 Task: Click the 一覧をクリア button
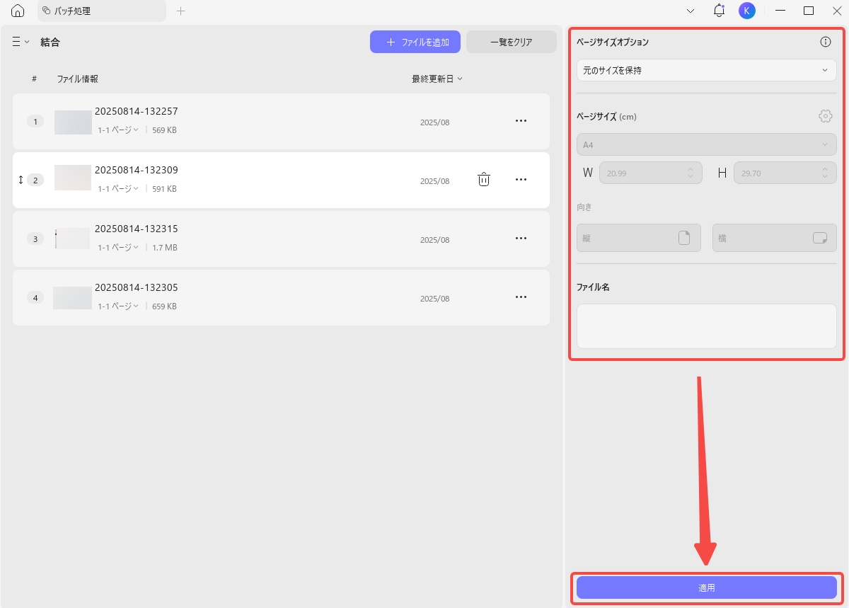[512, 42]
